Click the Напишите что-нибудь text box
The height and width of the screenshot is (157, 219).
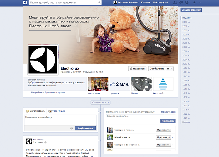(x=60, y=120)
